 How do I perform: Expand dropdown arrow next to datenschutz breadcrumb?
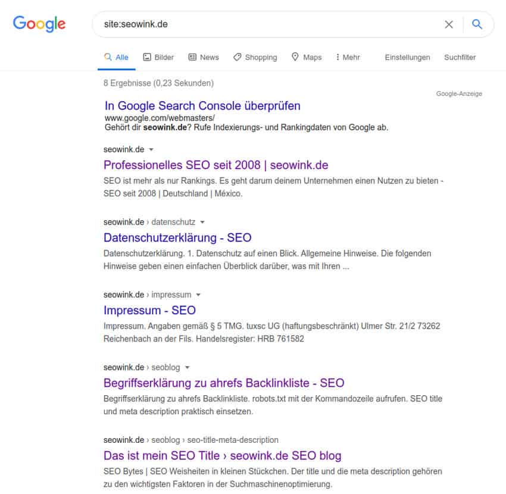pos(202,223)
